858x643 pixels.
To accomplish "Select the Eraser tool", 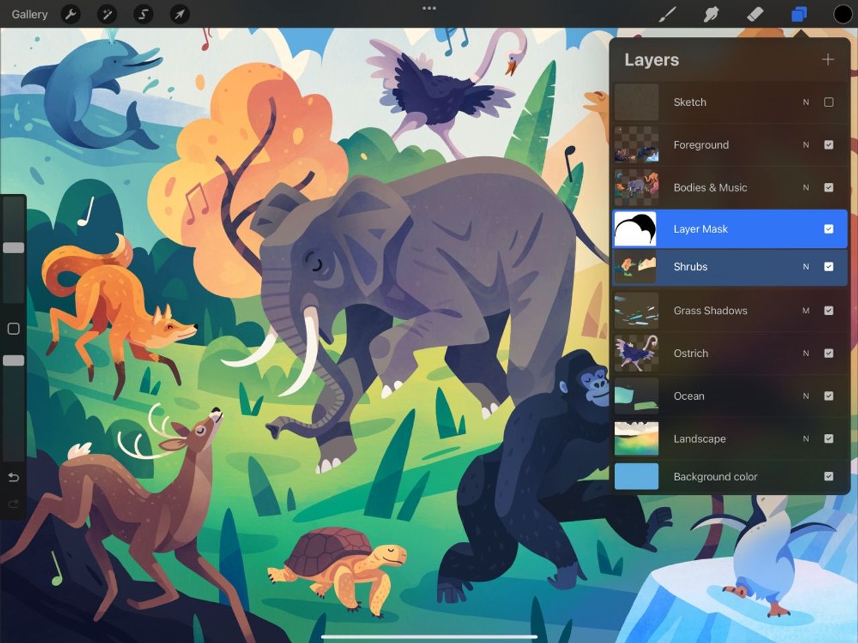I will point(755,14).
